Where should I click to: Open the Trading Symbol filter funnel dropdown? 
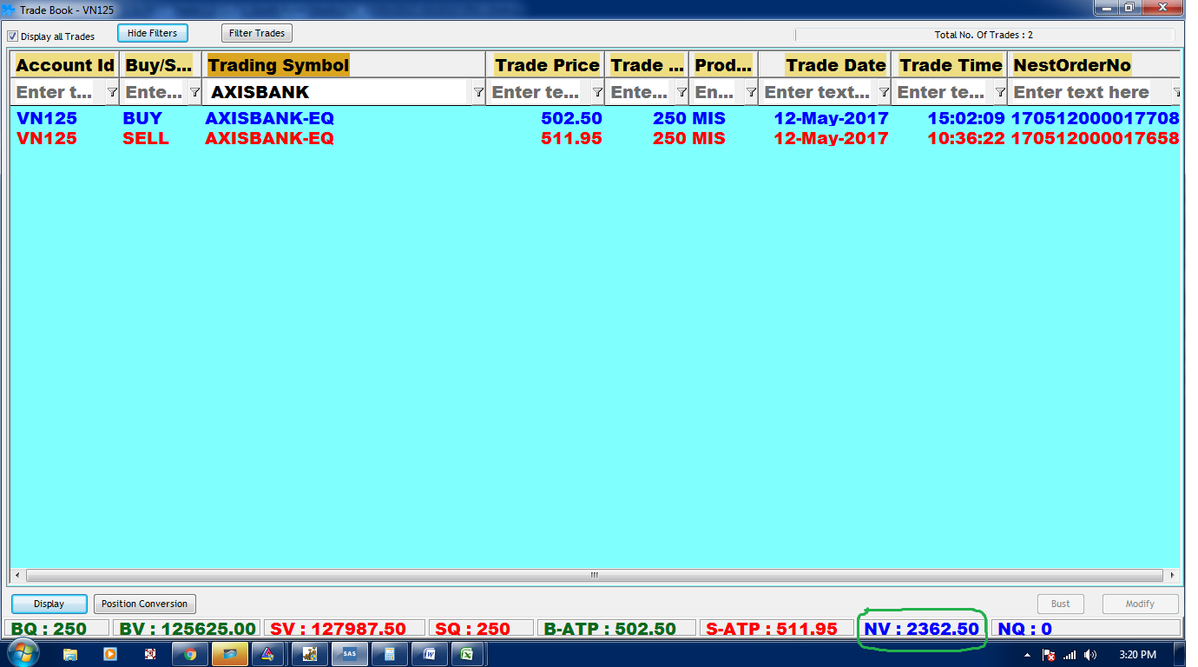click(x=478, y=92)
